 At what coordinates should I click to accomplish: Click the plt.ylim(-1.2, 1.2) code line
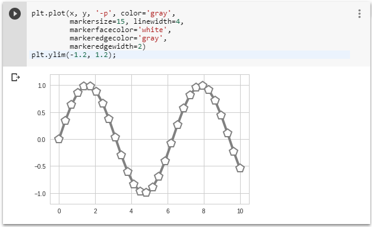(74, 55)
